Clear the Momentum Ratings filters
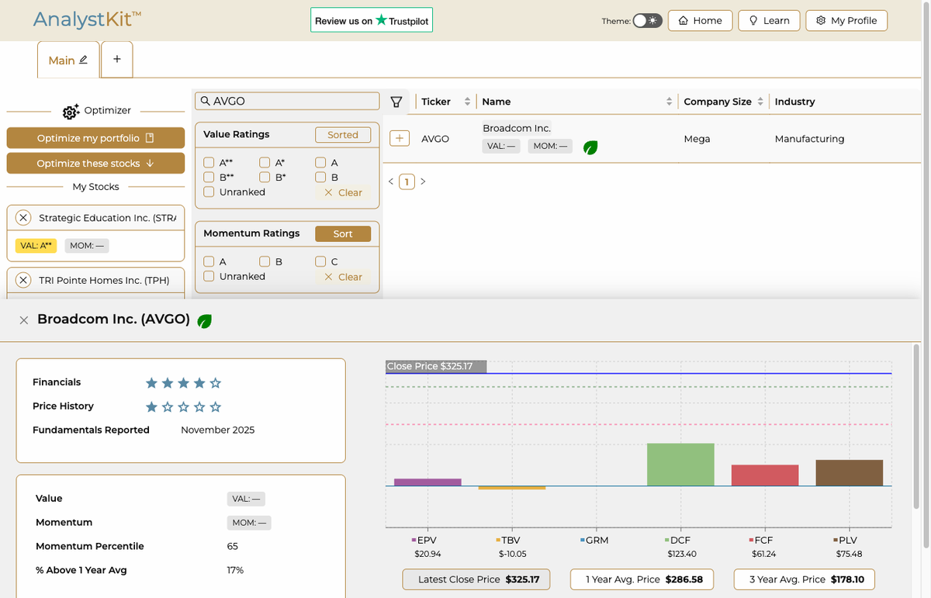The image size is (931, 598). [343, 277]
